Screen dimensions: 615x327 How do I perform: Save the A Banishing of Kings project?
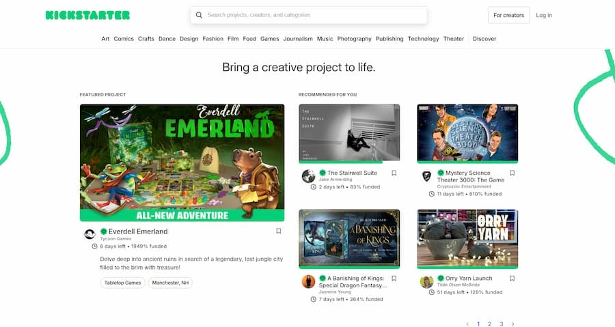(394, 279)
